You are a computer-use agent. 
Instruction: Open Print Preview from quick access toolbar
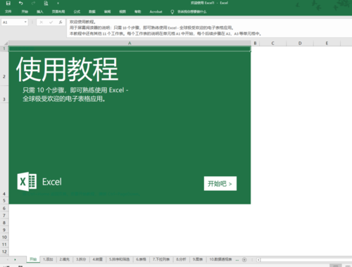[46, 3]
